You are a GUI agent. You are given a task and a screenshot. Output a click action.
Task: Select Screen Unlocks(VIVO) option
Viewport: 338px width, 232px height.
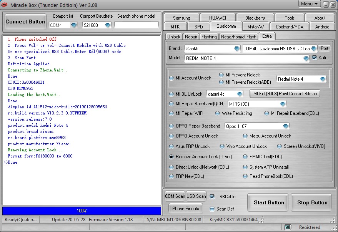280,146
